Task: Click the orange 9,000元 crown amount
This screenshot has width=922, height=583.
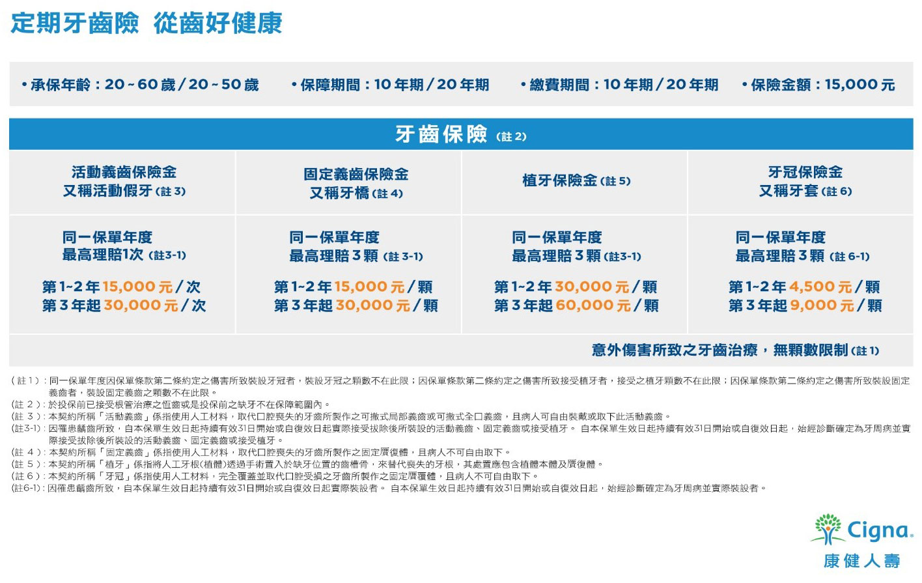Action: click(822, 306)
